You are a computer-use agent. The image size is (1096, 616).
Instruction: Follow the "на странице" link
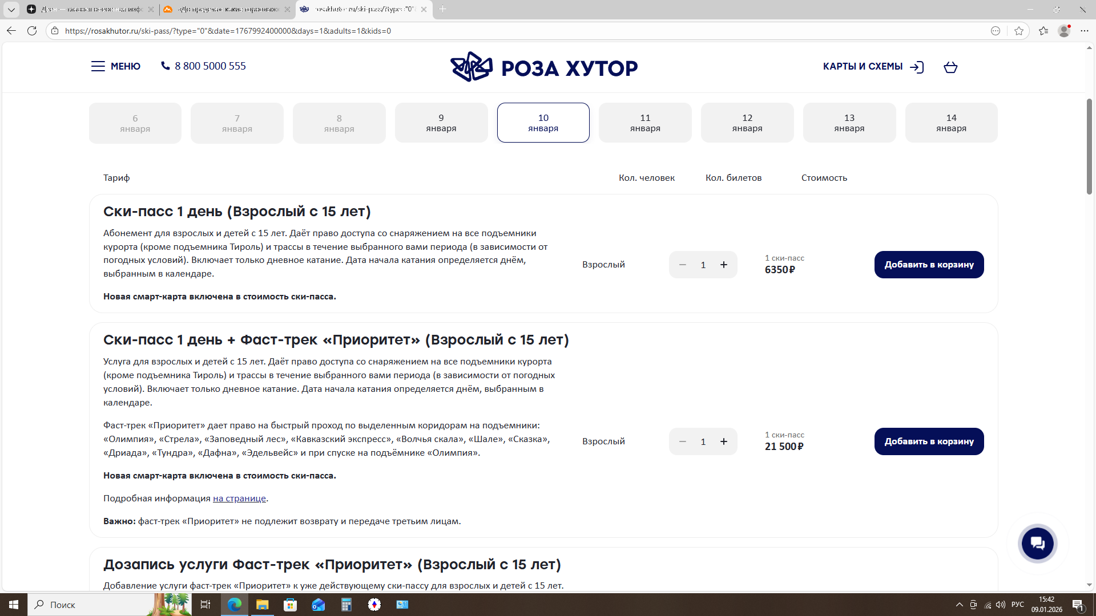(x=239, y=499)
